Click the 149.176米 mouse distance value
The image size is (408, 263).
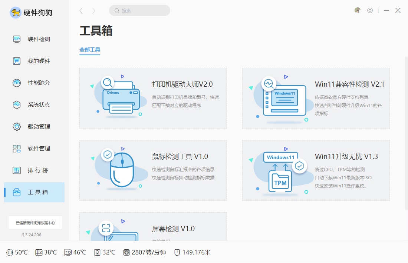click(197, 252)
